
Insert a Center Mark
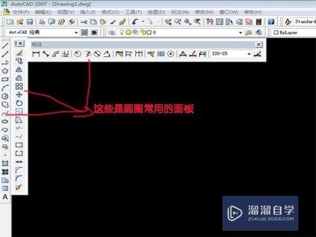coord(171,54)
